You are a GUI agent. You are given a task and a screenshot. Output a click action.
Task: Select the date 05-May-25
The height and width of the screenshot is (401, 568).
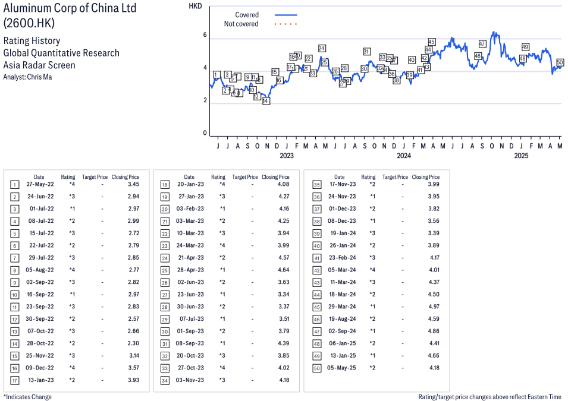pyautogui.click(x=341, y=368)
